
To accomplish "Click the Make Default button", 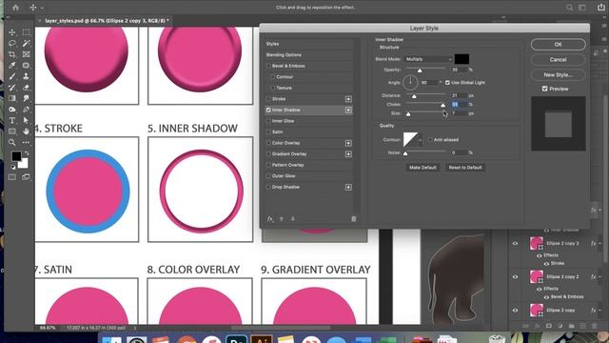I will [x=422, y=168].
